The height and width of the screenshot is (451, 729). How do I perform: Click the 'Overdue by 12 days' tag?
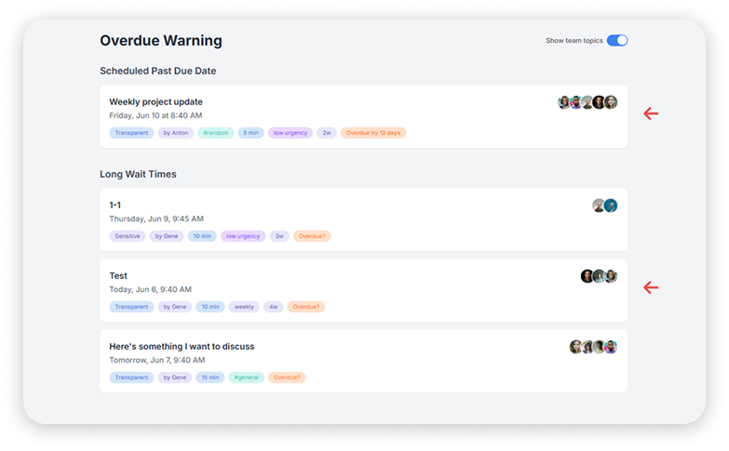click(x=372, y=133)
